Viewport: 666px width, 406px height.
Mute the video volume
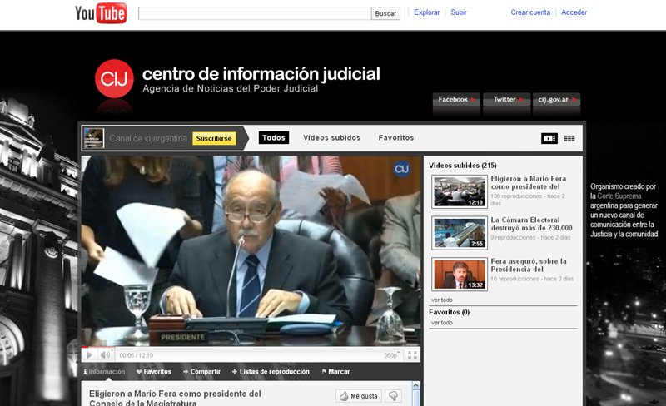tap(105, 354)
